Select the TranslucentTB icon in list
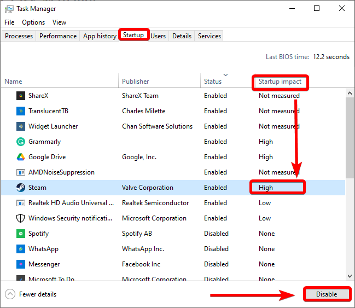 point(20,111)
